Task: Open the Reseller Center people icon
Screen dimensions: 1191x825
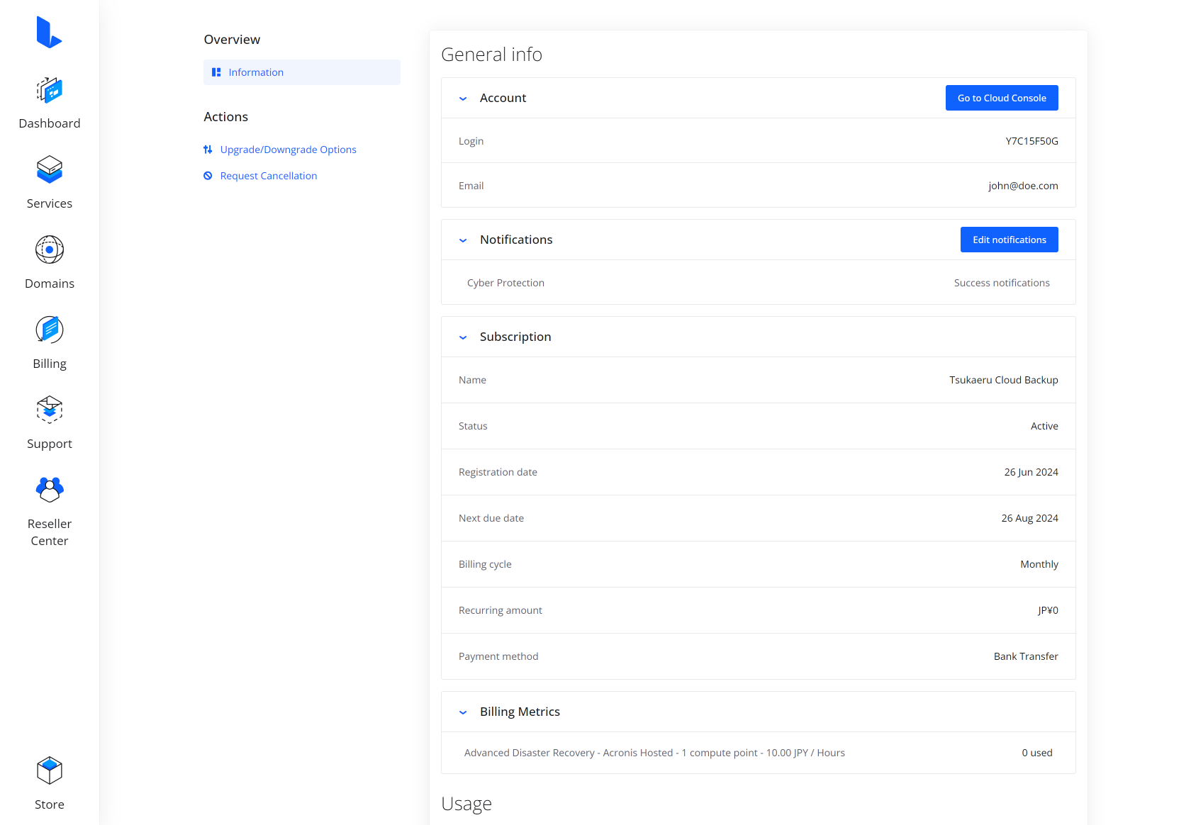Action: 50,490
